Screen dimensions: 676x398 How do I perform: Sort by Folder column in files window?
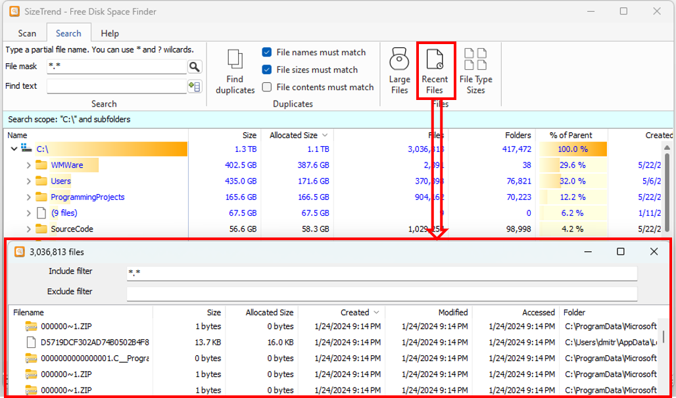(x=574, y=312)
